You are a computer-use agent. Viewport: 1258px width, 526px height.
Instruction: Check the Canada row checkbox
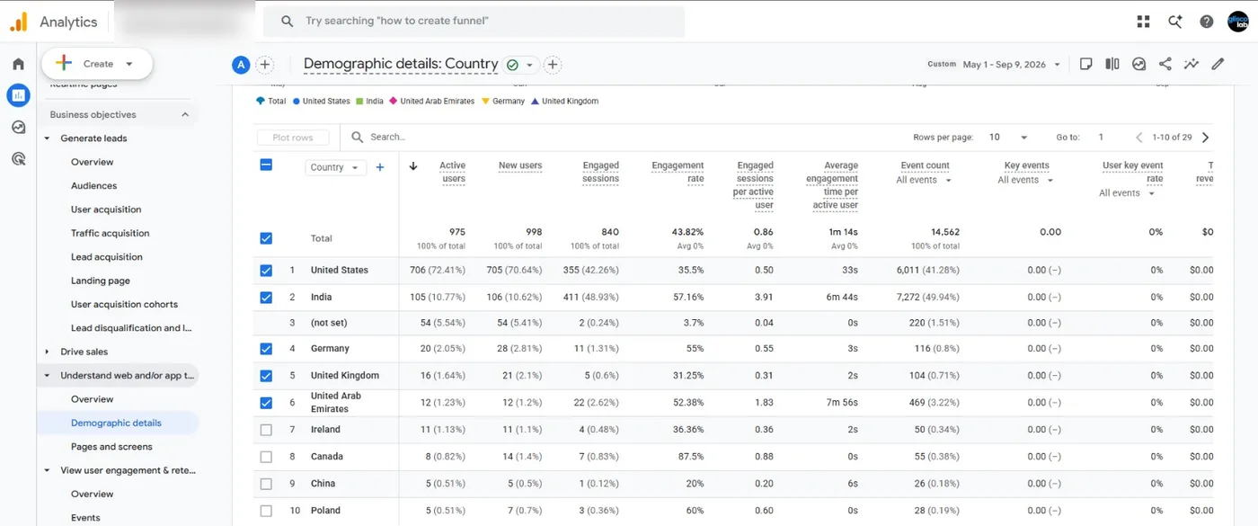(266, 457)
